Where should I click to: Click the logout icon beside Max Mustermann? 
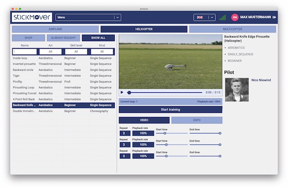click(274, 17)
